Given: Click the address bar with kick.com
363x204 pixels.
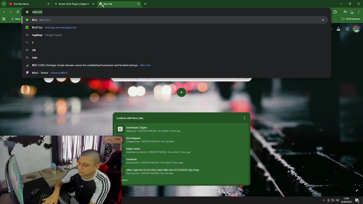Looking at the screenshot, I should 176,12.
